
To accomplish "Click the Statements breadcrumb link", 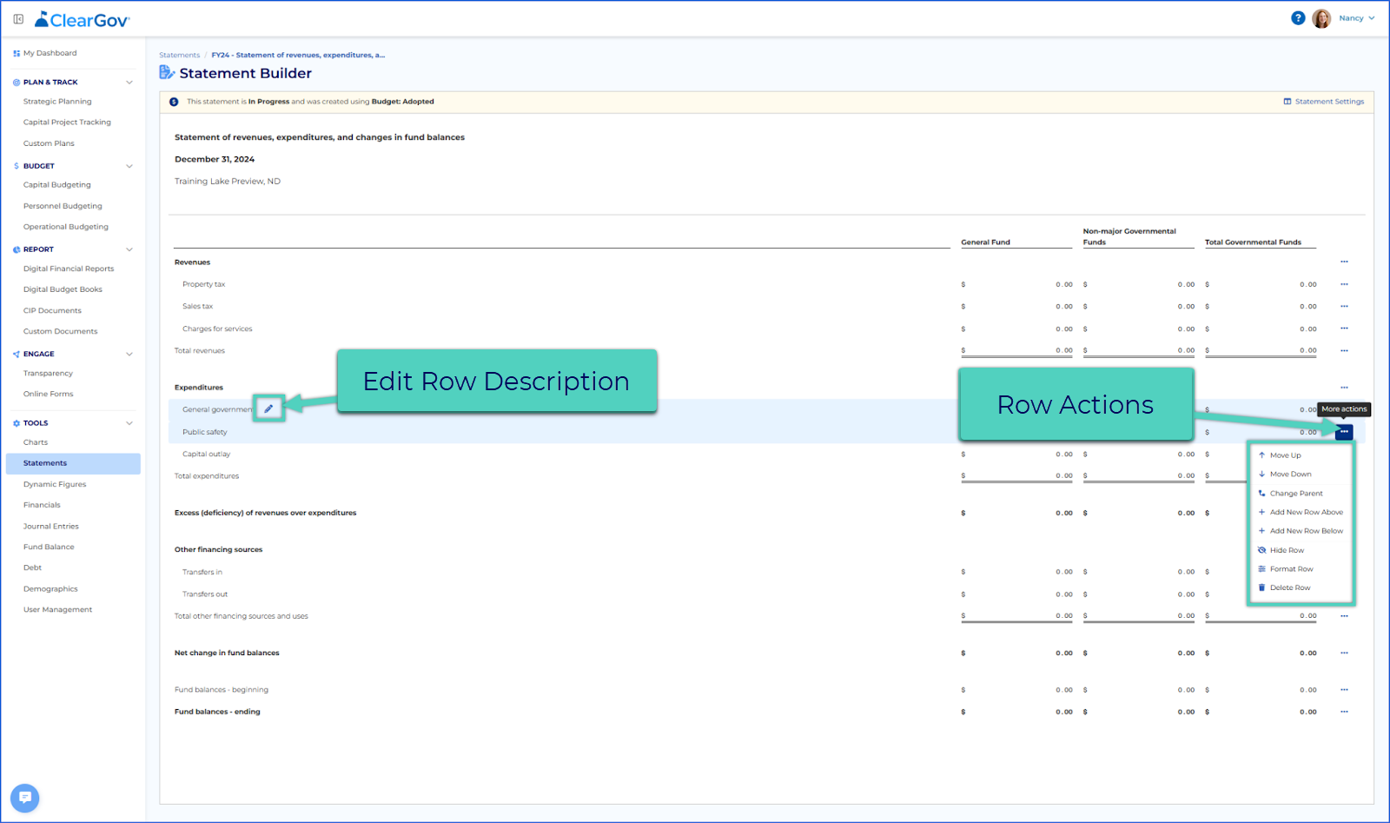I will coord(179,55).
